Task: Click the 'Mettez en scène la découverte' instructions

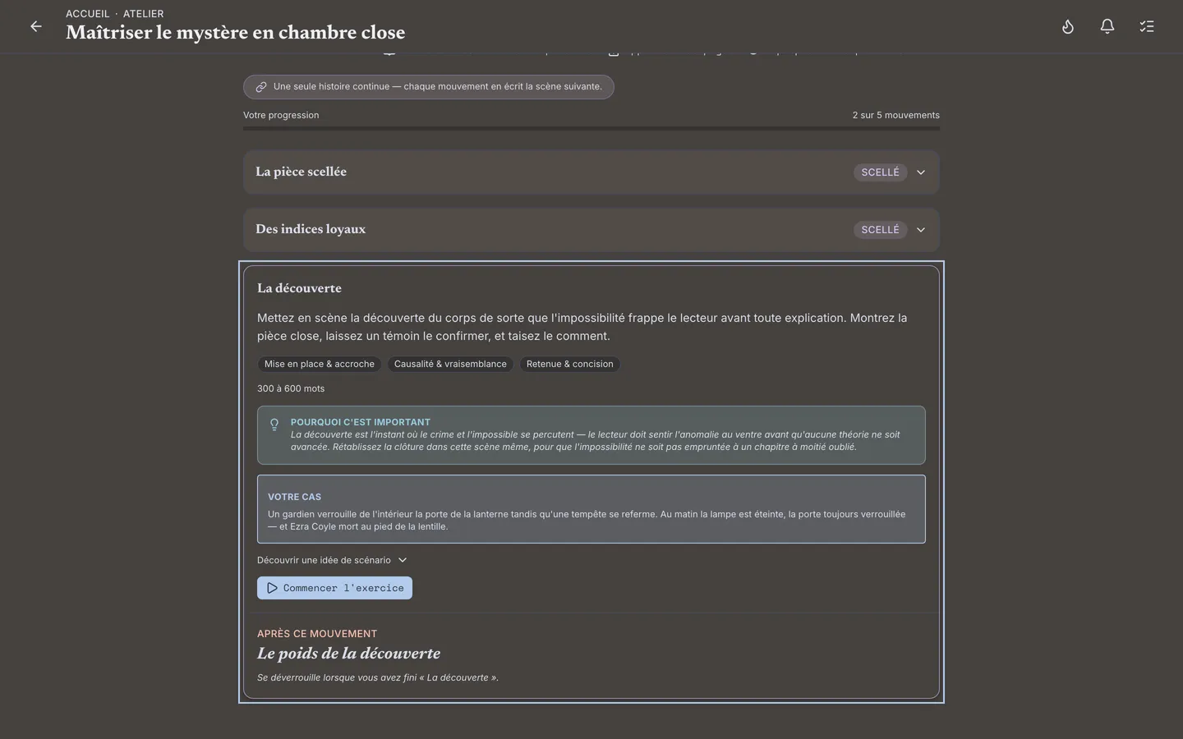Action: click(x=582, y=327)
